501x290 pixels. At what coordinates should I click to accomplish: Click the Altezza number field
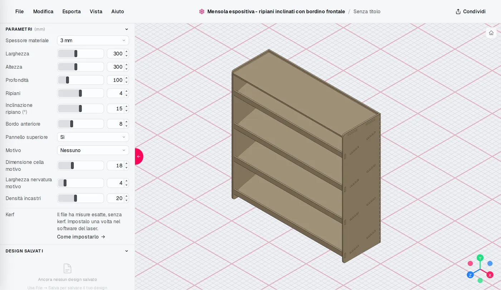pos(116,67)
